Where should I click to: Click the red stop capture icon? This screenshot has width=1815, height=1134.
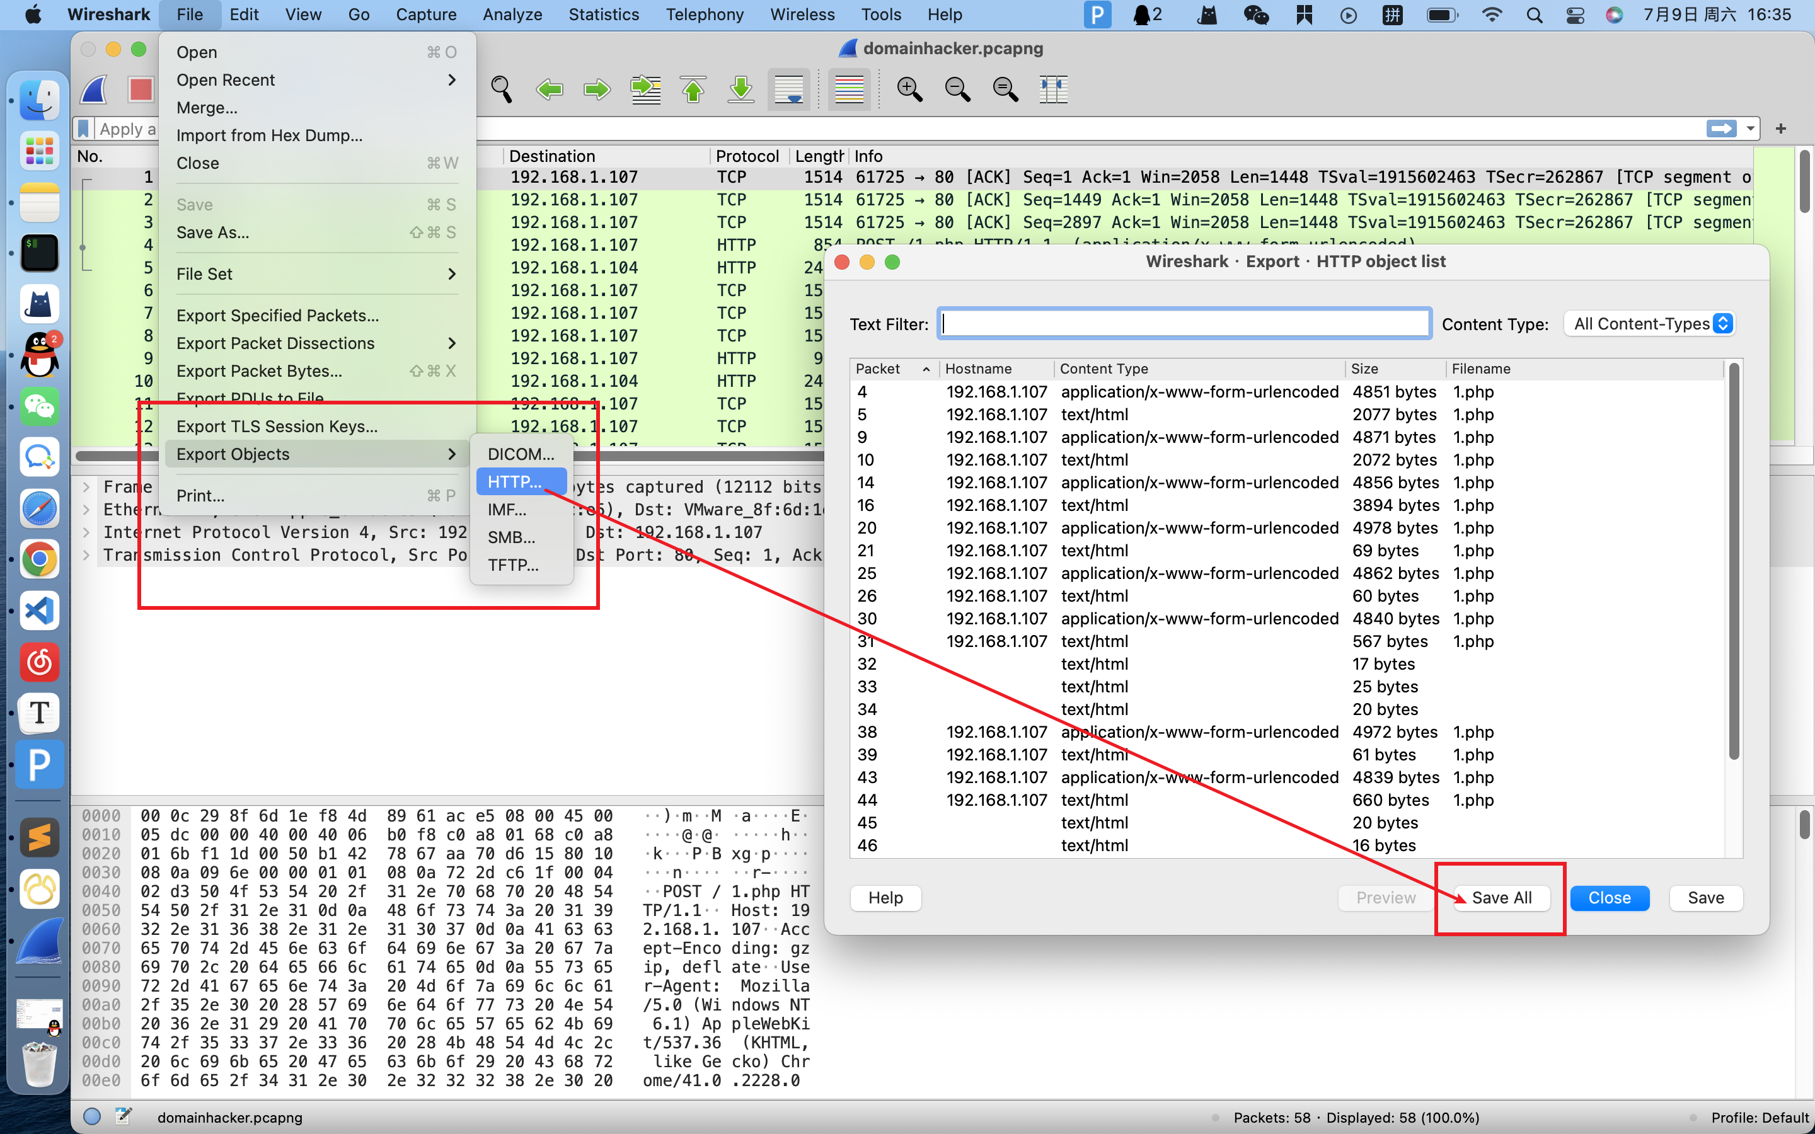coord(141,89)
